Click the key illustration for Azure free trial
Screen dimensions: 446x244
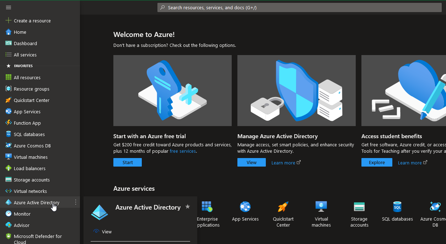(x=172, y=91)
